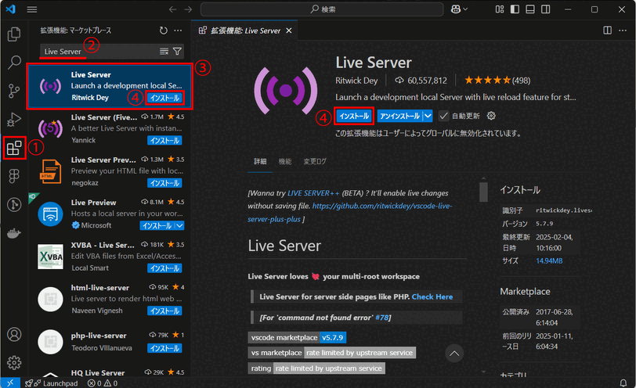The width and height of the screenshot is (636, 388).
Task: Click the readme vertical scrollbar thumb
Action: [x=483, y=192]
